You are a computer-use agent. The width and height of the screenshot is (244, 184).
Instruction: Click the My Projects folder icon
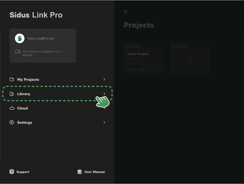click(12, 79)
